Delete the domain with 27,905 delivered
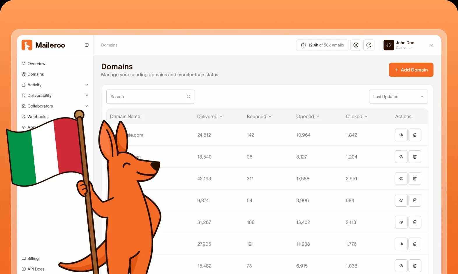The height and width of the screenshot is (274, 458). point(415,244)
